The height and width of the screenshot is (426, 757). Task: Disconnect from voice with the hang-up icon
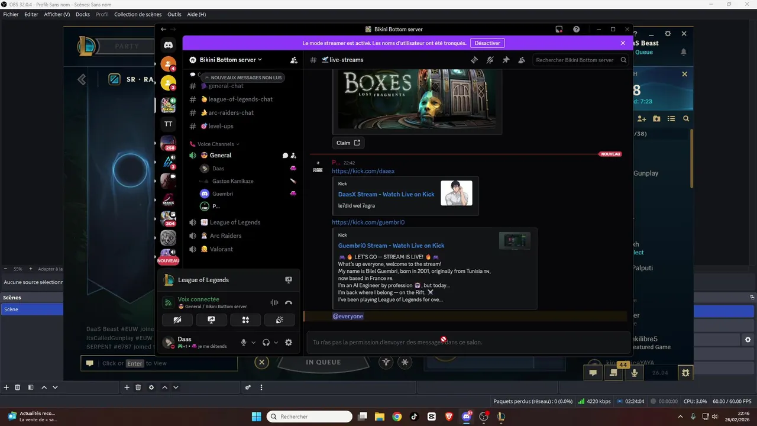coord(289,302)
